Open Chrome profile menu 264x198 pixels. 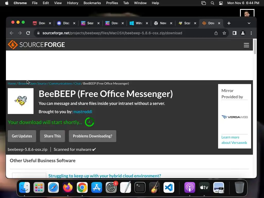[243, 33]
